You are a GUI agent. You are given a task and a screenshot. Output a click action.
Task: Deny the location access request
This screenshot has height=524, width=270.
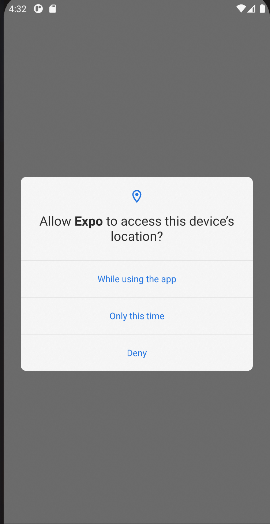coord(137,353)
